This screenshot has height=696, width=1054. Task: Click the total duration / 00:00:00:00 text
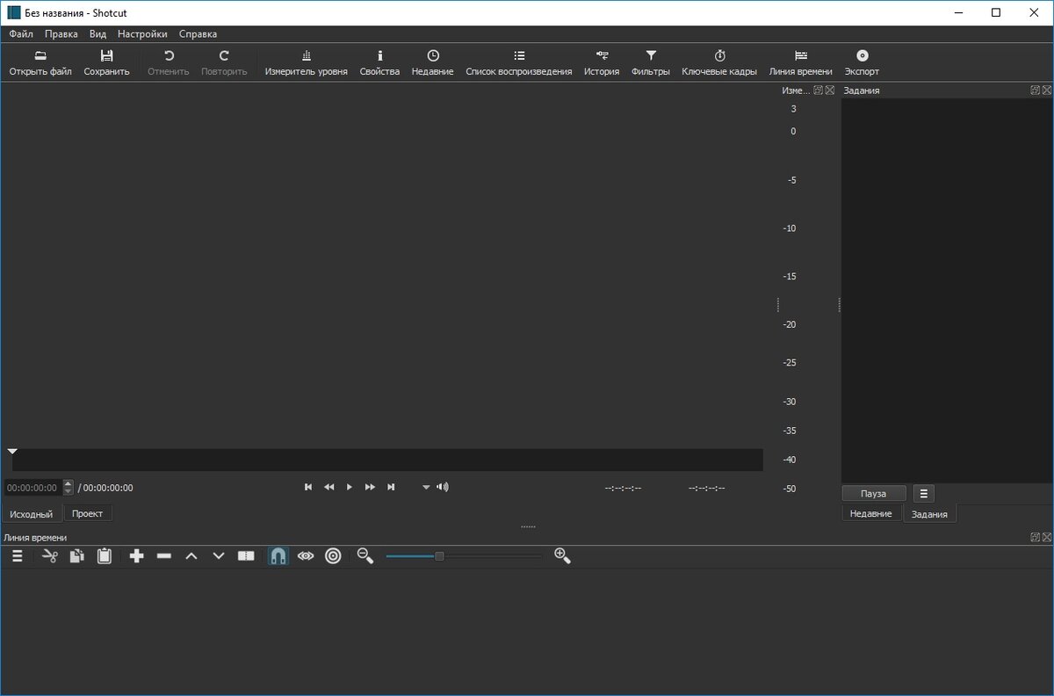coord(105,488)
